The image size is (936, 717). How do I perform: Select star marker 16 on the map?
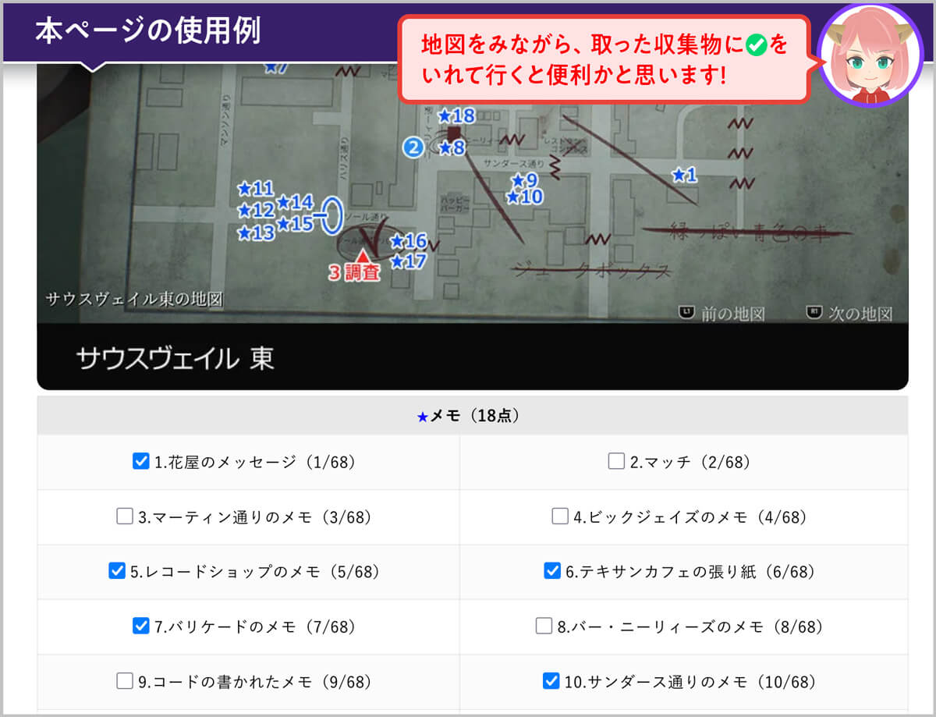[409, 240]
